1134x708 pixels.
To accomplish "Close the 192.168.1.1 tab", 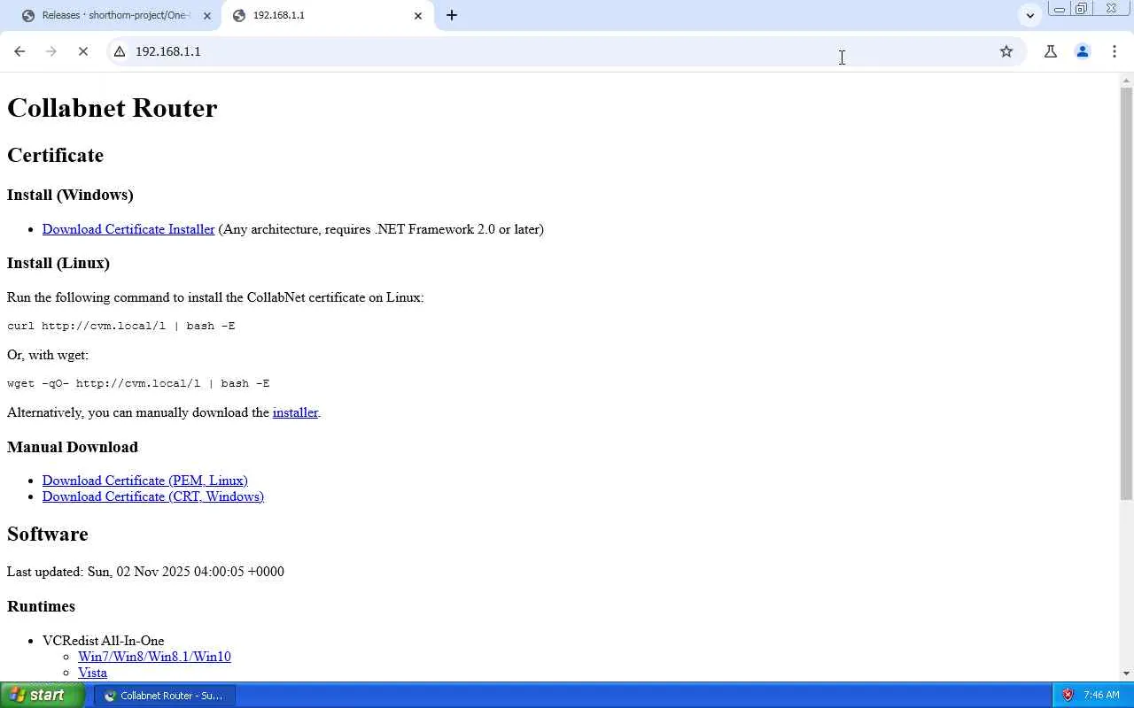I will pos(418,15).
